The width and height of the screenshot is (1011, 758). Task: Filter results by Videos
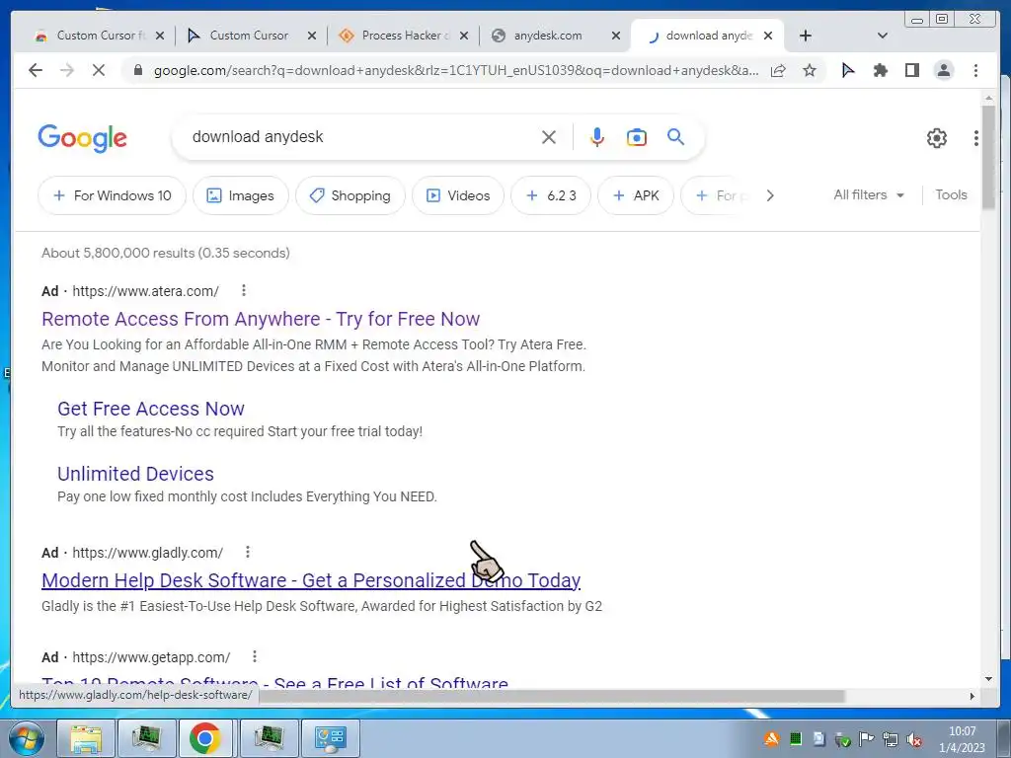[458, 195]
